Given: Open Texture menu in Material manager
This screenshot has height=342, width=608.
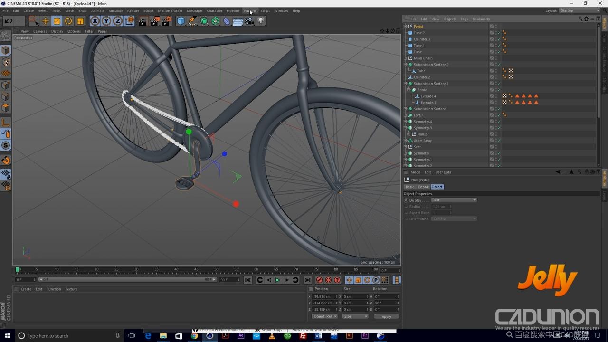Looking at the screenshot, I should click(x=71, y=289).
